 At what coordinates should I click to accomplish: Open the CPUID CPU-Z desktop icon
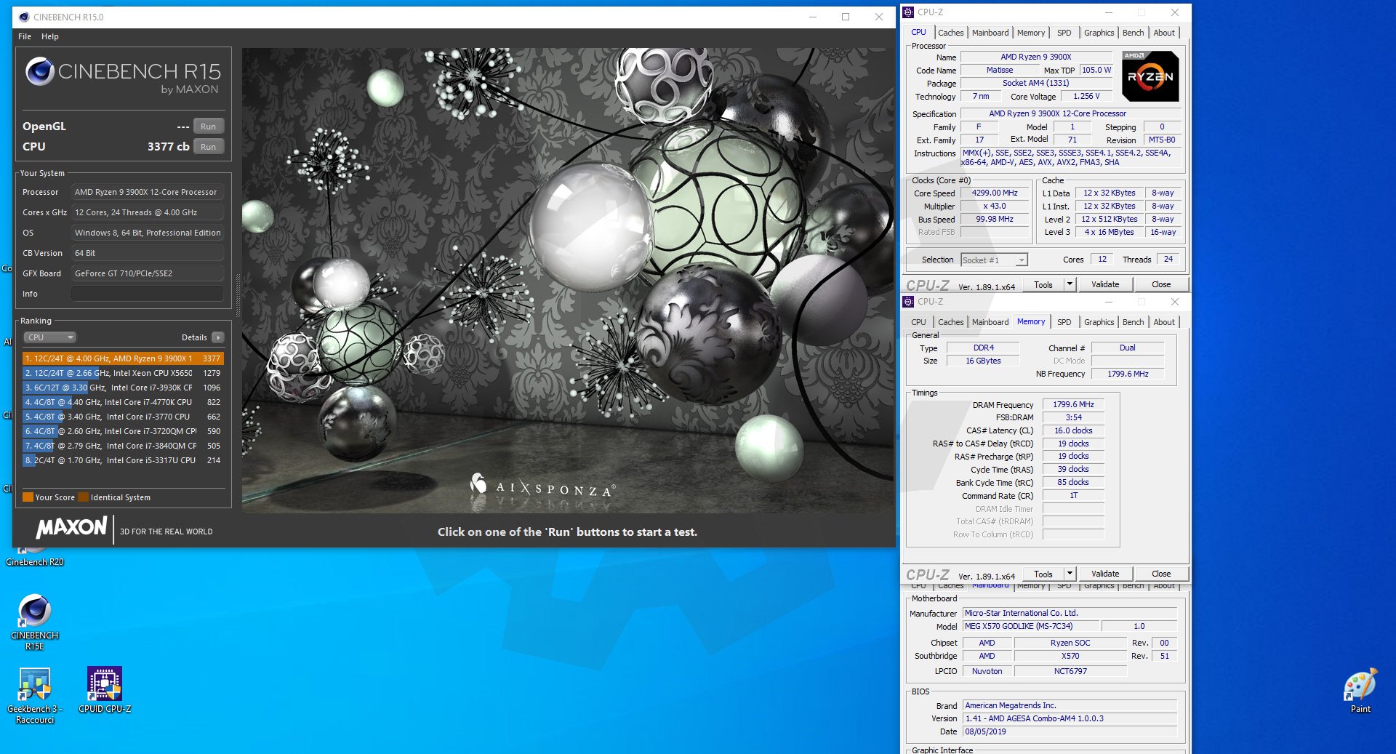(105, 685)
